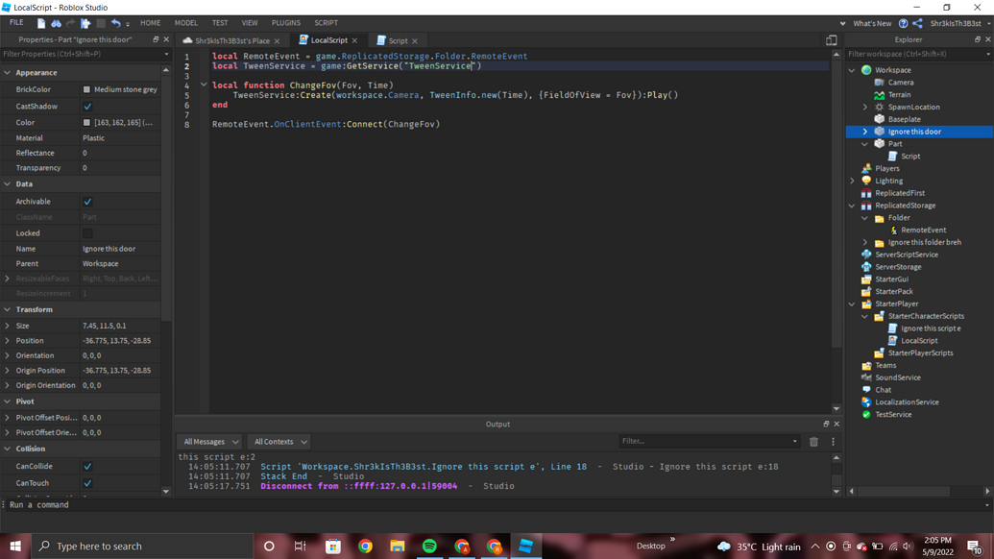Screen dimensions: 994x559
Task: Click the 35°C Light rain weather widget
Action: click(758, 547)
